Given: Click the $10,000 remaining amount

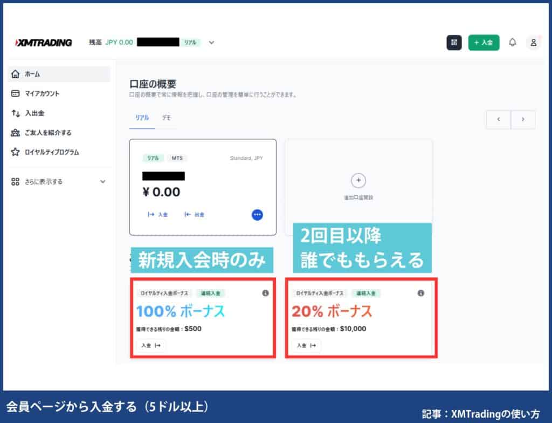Looking at the screenshot, I should (353, 329).
